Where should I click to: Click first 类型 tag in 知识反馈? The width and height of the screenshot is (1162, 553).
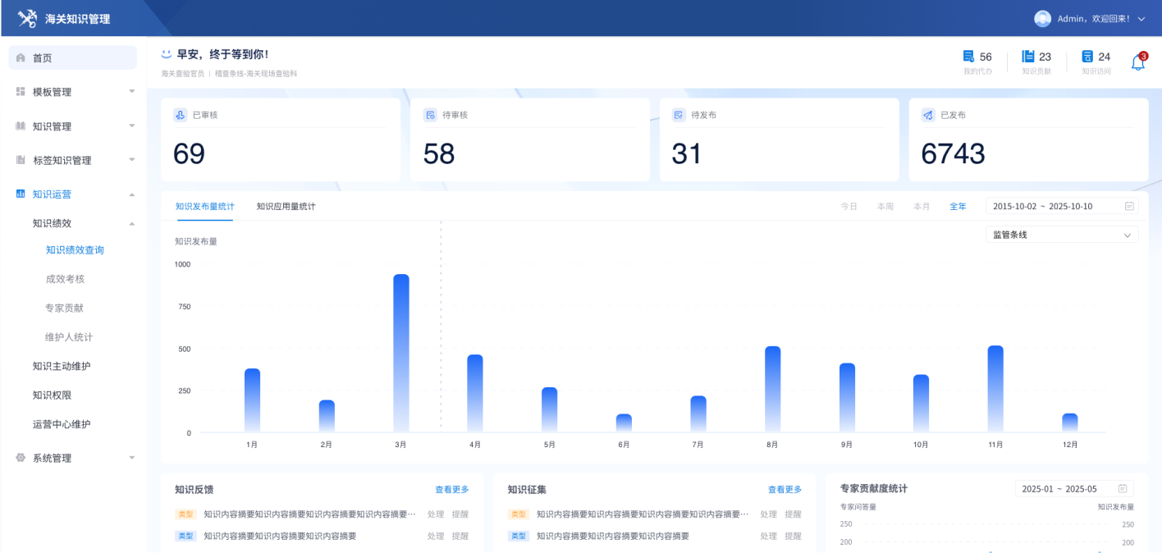pyautogui.click(x=186, y=514)
